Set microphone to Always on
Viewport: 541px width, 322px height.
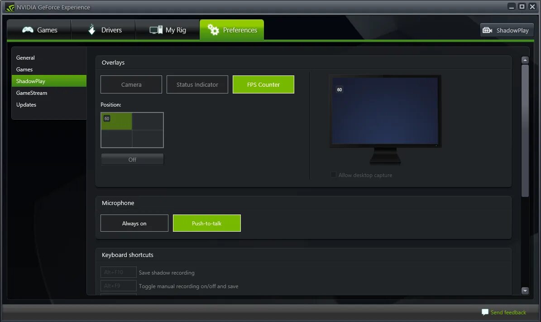(x=134, y=223)
